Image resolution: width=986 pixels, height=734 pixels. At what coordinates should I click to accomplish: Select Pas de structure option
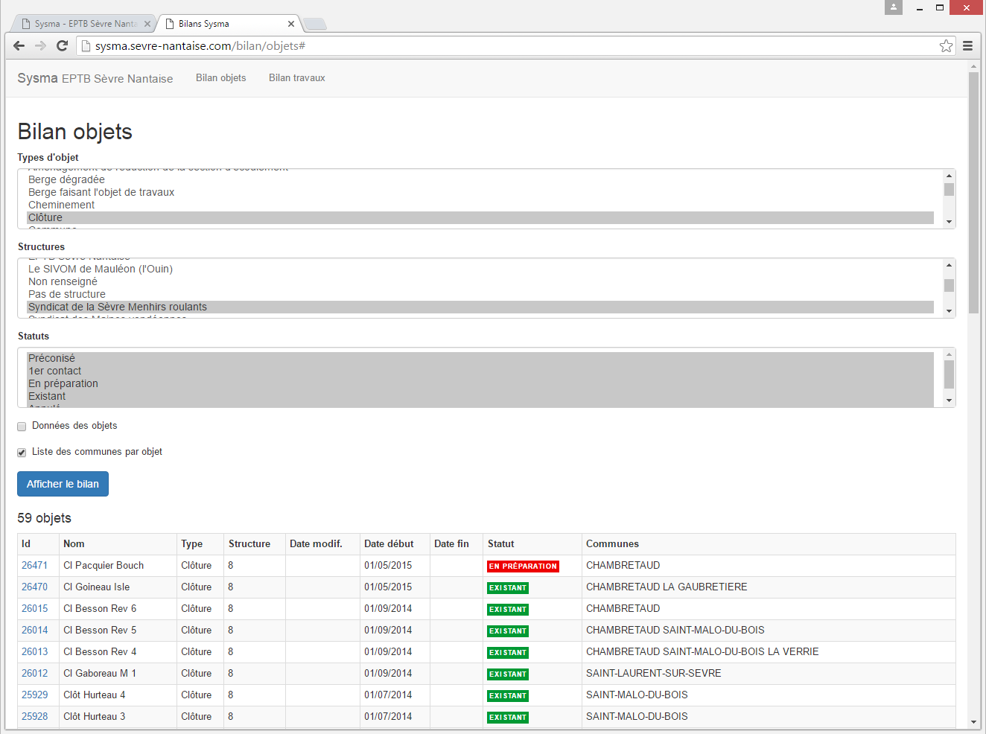tap(480, 294)
